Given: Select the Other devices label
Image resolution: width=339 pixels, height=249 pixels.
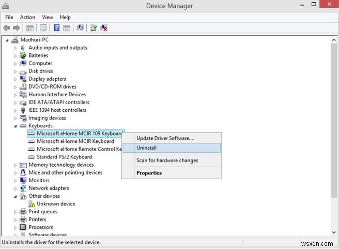Looking at the screenshot, I should 44,196.
